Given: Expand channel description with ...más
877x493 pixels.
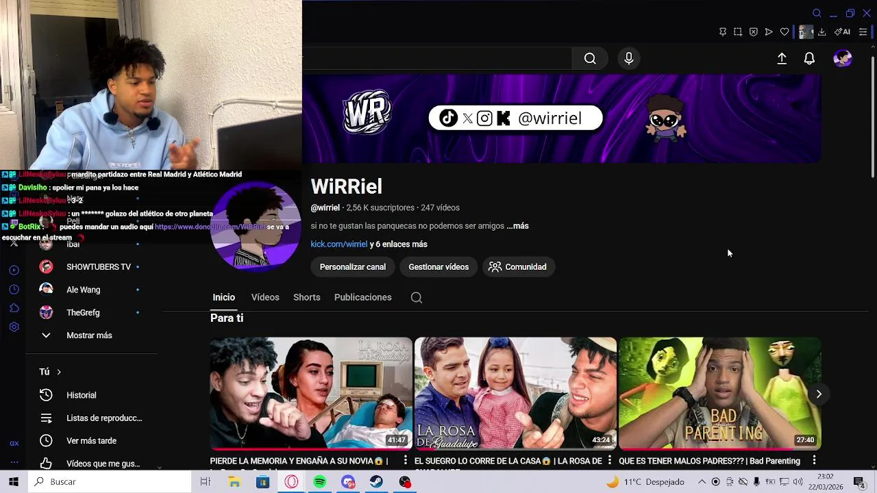Looking at the screenshot, I should pyautogui.click(x=517, y=226).
